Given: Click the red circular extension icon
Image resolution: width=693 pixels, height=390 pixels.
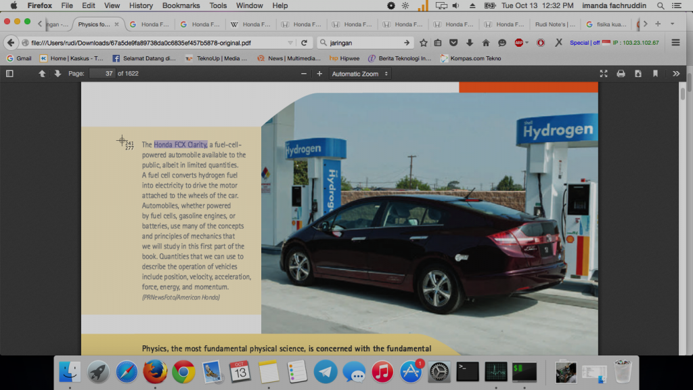Looking at the screenshot, I should 541,43.
